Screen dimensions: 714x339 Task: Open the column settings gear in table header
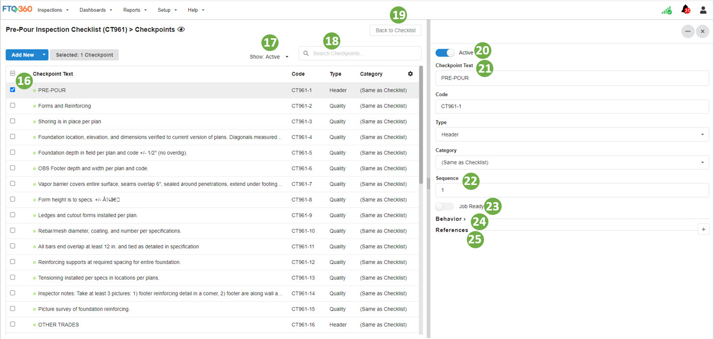click(410, 74)
